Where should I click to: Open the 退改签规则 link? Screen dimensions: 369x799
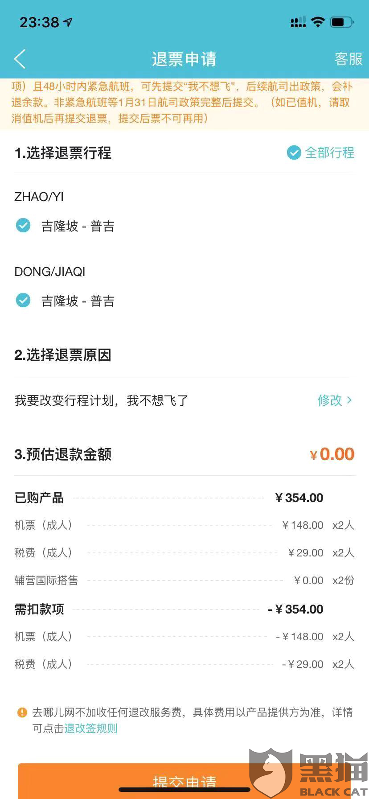[x=91, y=729]
